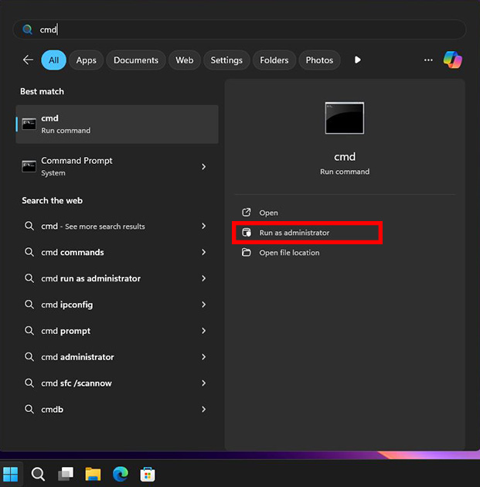
Task: Click the search magnifier icon in the search box
Action: pos(27,29)
